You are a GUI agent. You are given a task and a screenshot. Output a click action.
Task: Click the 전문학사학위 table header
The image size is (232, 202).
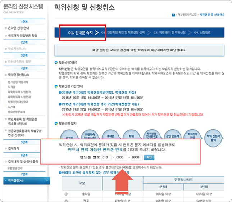183,180
